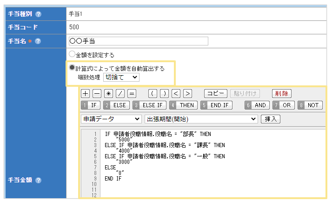Viewport: 332px width, 207px height.
Task: Insert the asterisk multiply operator
Action: [109, 94]
